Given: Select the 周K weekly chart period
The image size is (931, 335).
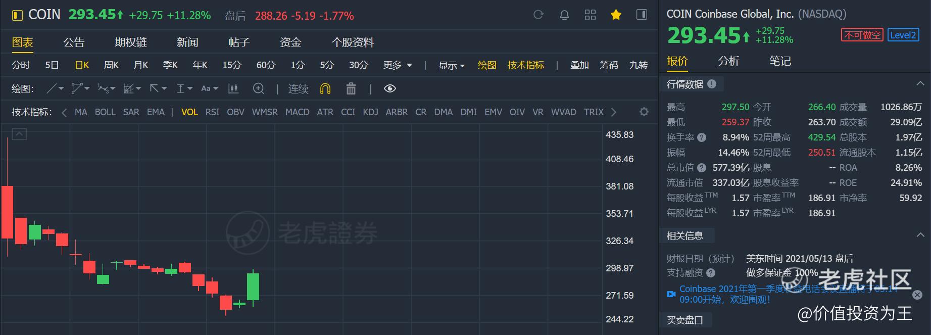Looking at the screenshot, I should pos(111,65).
